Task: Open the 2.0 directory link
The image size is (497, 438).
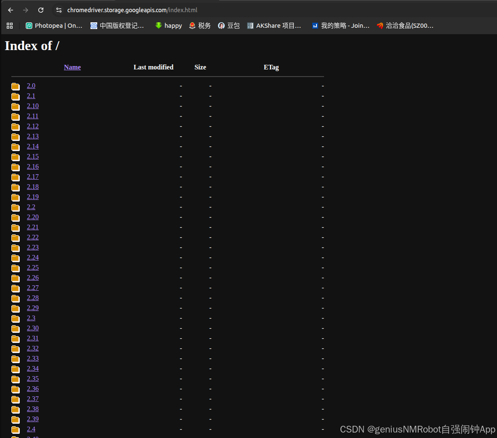Action: tap(31, 85)
